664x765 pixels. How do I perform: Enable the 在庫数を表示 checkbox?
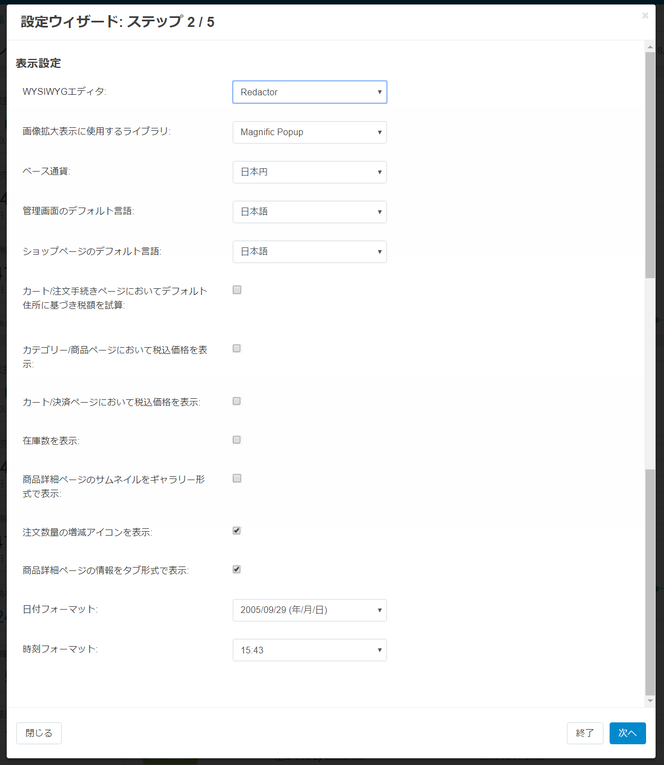[x=237, y=440]
